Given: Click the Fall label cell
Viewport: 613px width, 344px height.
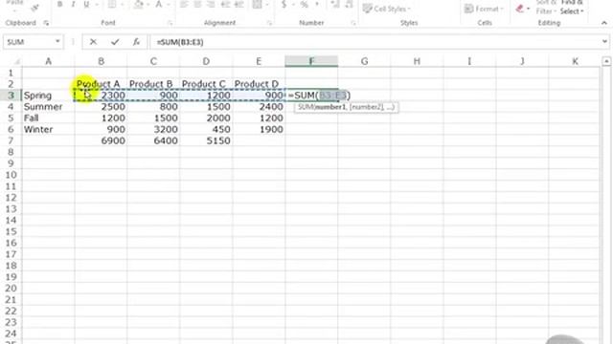Looking at the screenshot, I should point(48,118).
